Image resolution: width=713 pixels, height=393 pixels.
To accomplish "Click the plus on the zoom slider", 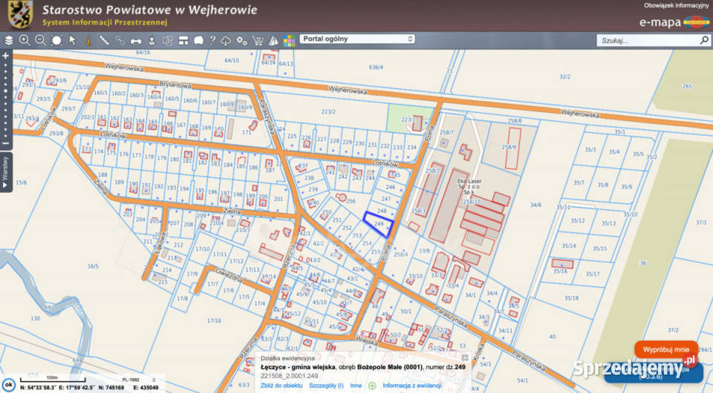I will pyautogui.click(x=6, y=56).
